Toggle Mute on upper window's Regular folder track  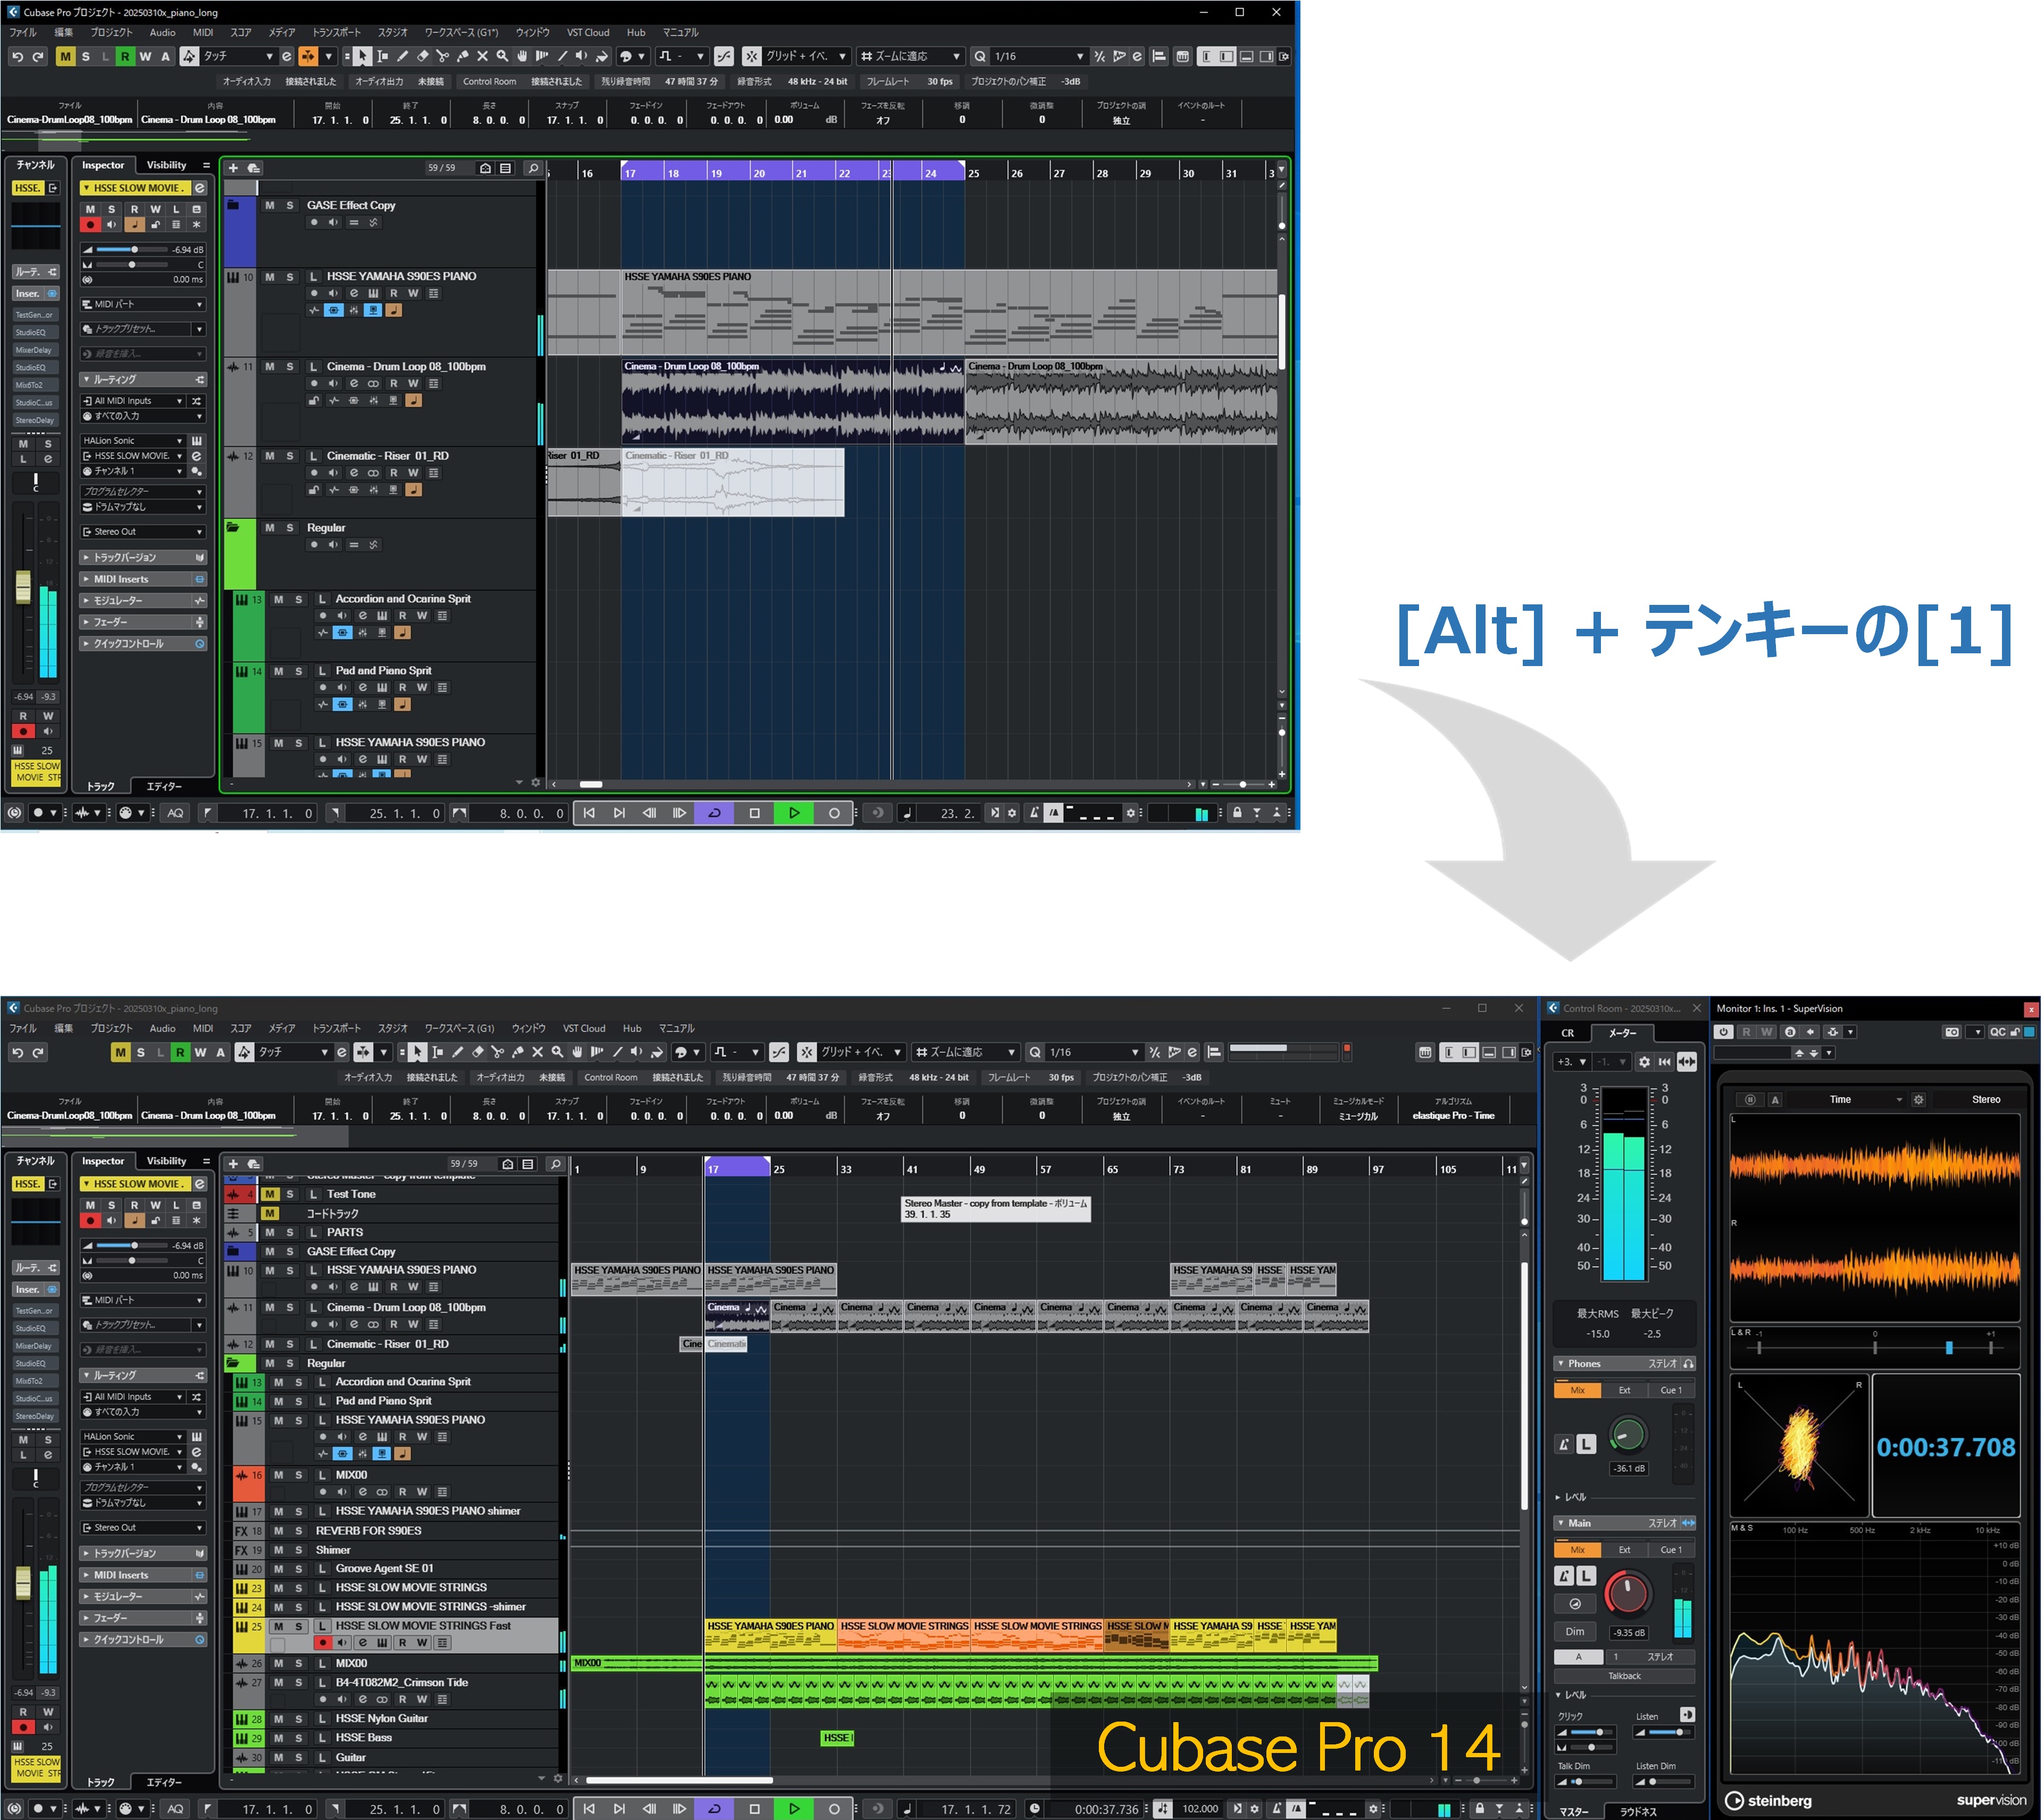(270, 528)
